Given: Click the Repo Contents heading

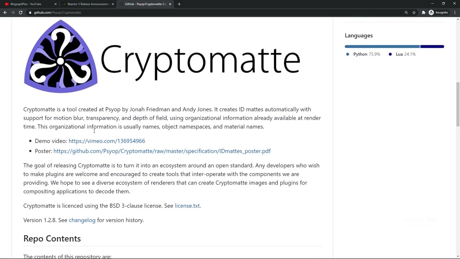Looking at the screenshot, I should (52, 239).
